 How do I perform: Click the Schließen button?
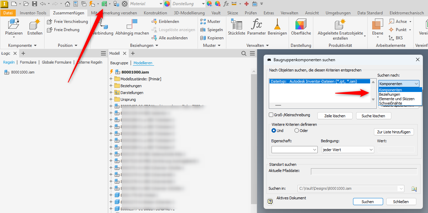(401, 202)
